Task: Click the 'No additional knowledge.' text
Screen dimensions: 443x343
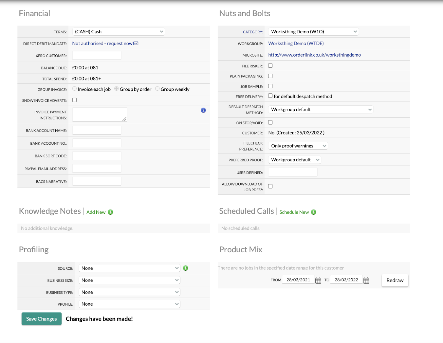Action: click(x=47, y=228)
